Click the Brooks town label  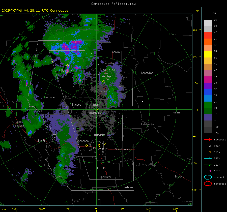pos(179,176)
